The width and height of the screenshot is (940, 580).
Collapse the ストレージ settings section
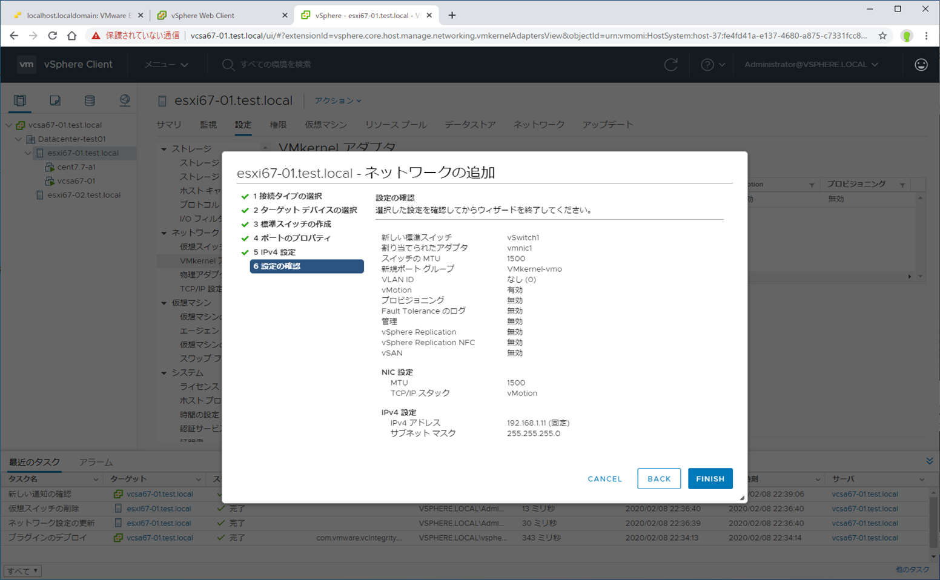point(164,149)
